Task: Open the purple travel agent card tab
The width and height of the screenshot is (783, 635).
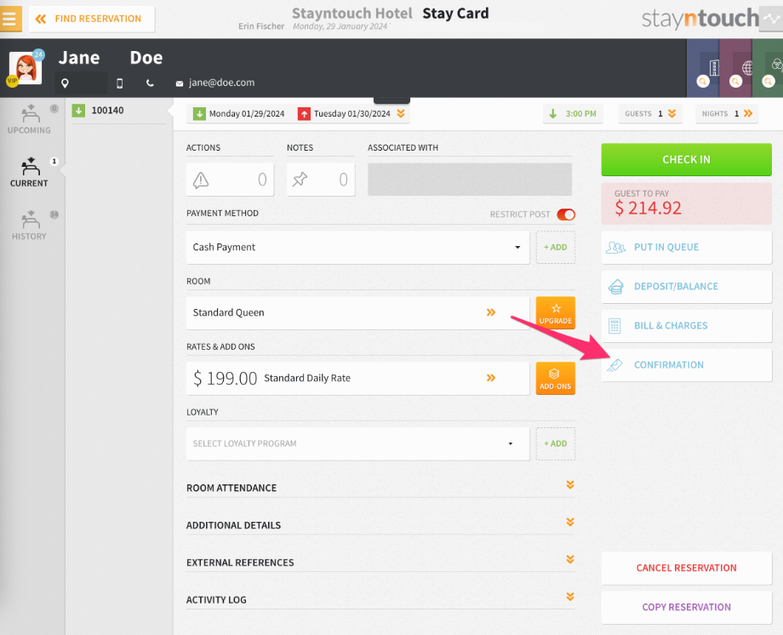Action: coord(736,68)
